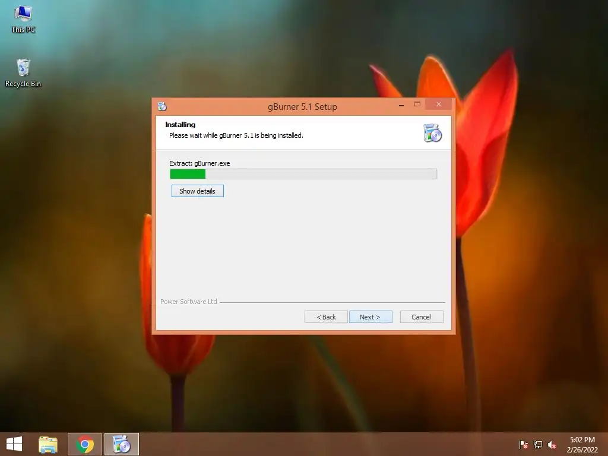Screen dimensions: 608x456
Task: Open the Windows Start button
Action: [14, 444]
